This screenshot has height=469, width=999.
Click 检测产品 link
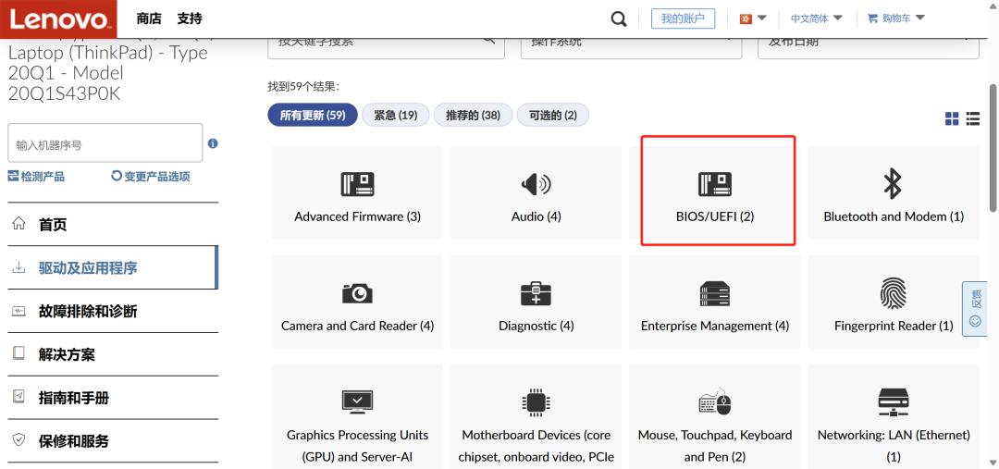point(36,177)
